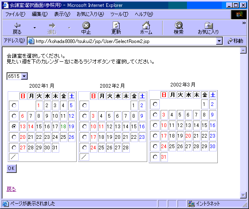Click the Refresh (更新) toolbar icon

116,25
